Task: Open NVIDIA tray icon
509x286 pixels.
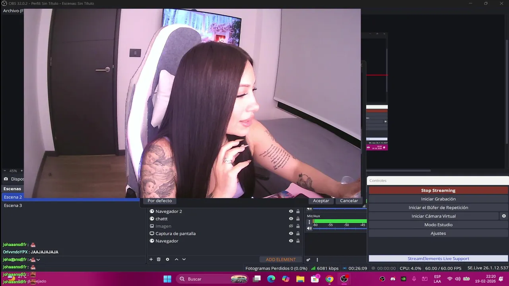Action: tap(403, 279)
